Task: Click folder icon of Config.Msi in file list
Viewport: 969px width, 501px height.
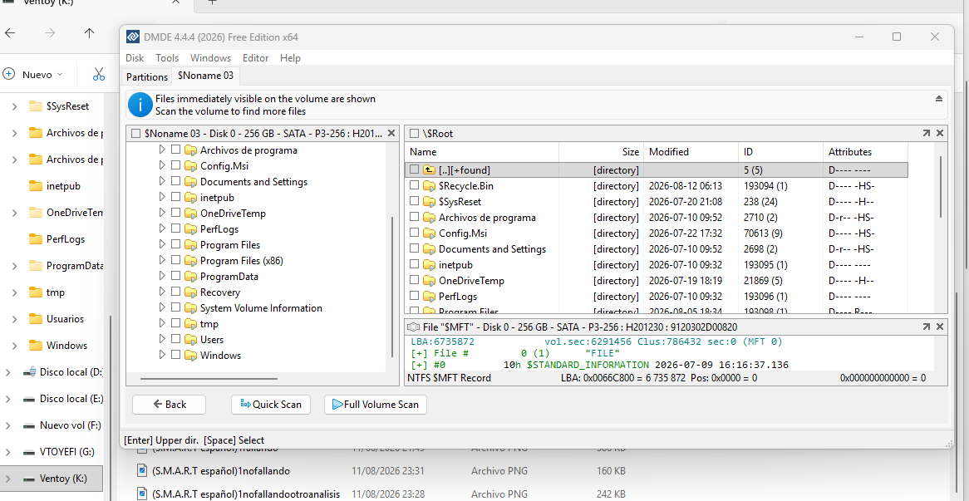Action: tap(429, 233)
